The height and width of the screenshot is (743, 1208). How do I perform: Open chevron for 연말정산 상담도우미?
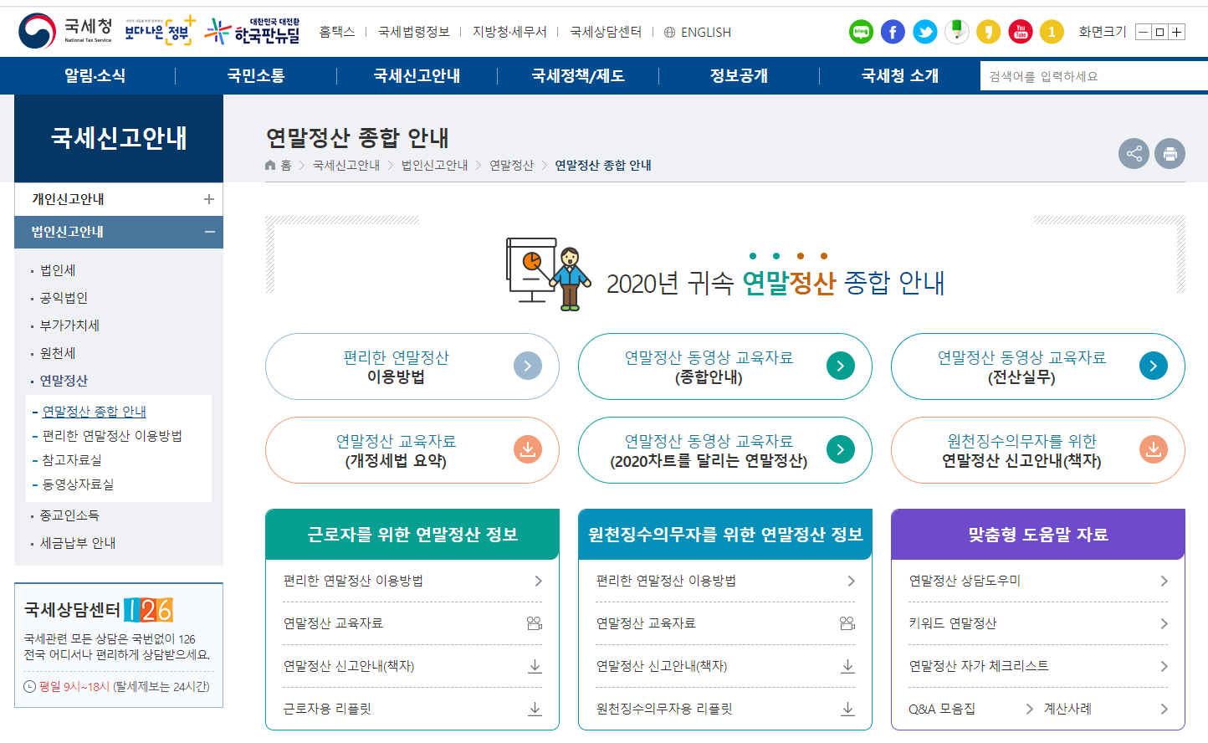(x=1164, y=581)
